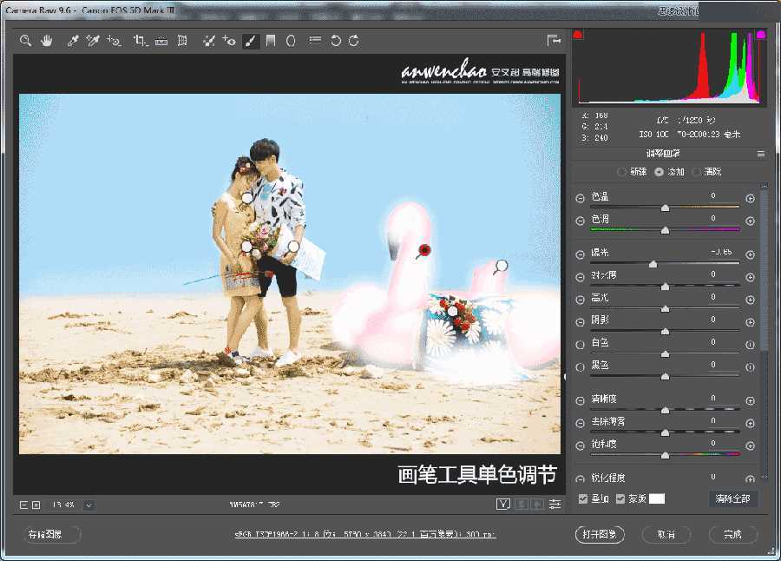Select the Zoom tool
The image size is (781, 561).
26,40
